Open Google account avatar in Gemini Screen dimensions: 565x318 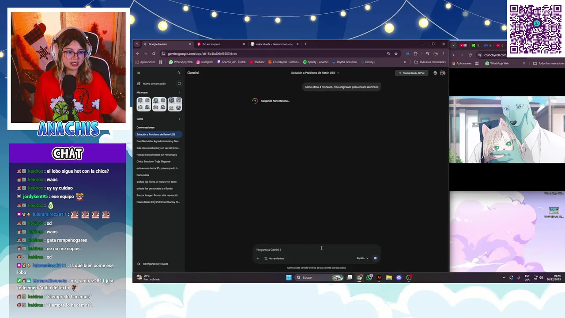(x=443, y=73)
